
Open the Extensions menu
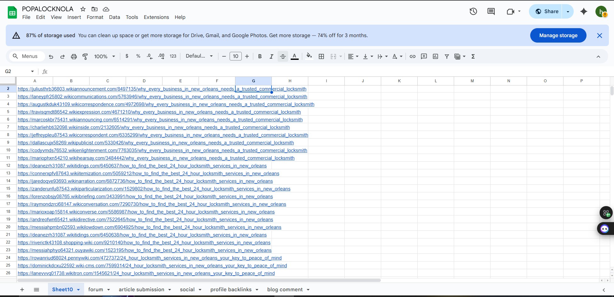point(156,17)
